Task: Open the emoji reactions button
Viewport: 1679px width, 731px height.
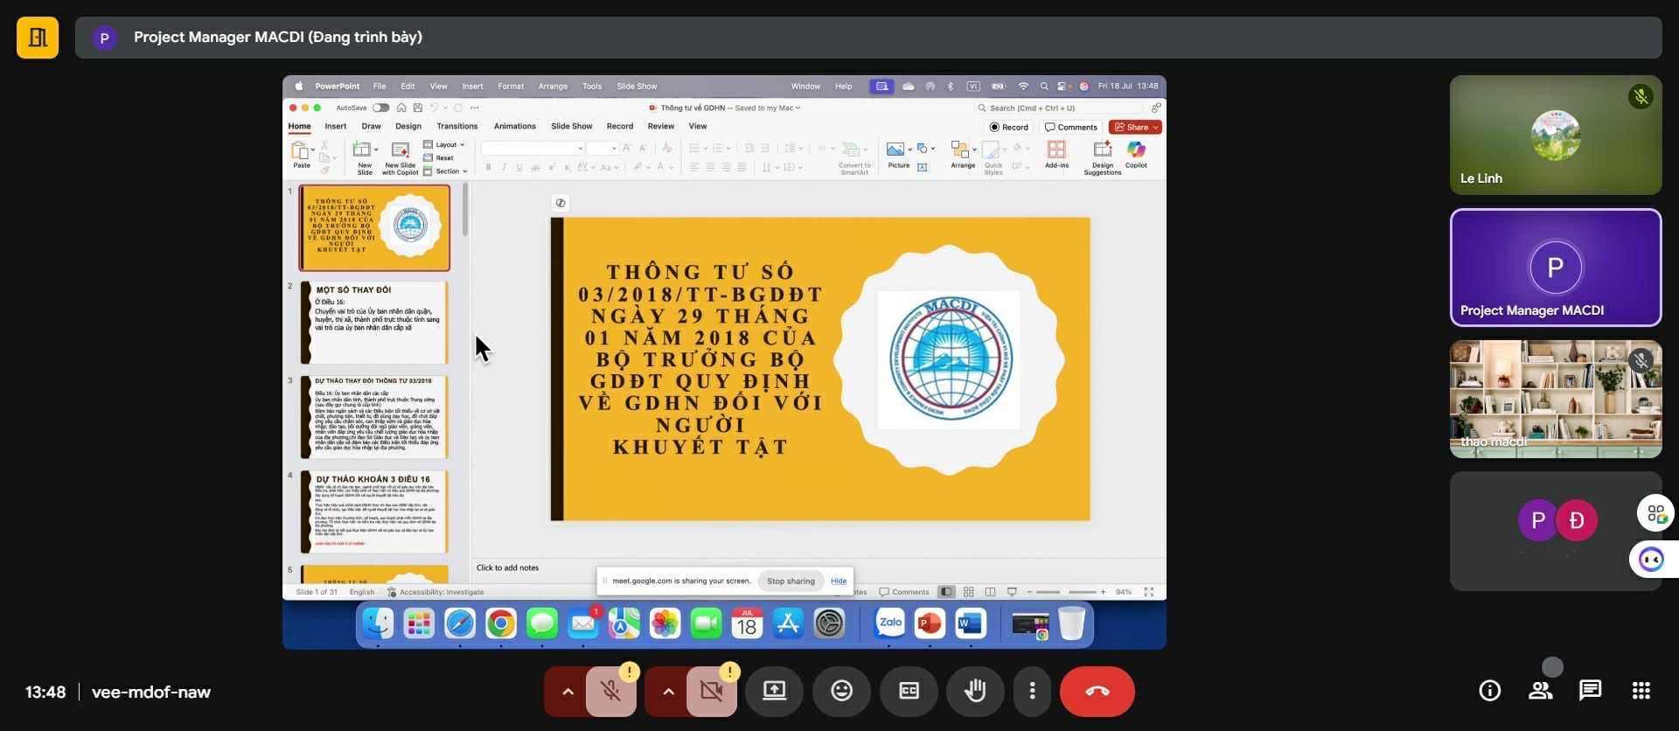Action: pos(841,691)
